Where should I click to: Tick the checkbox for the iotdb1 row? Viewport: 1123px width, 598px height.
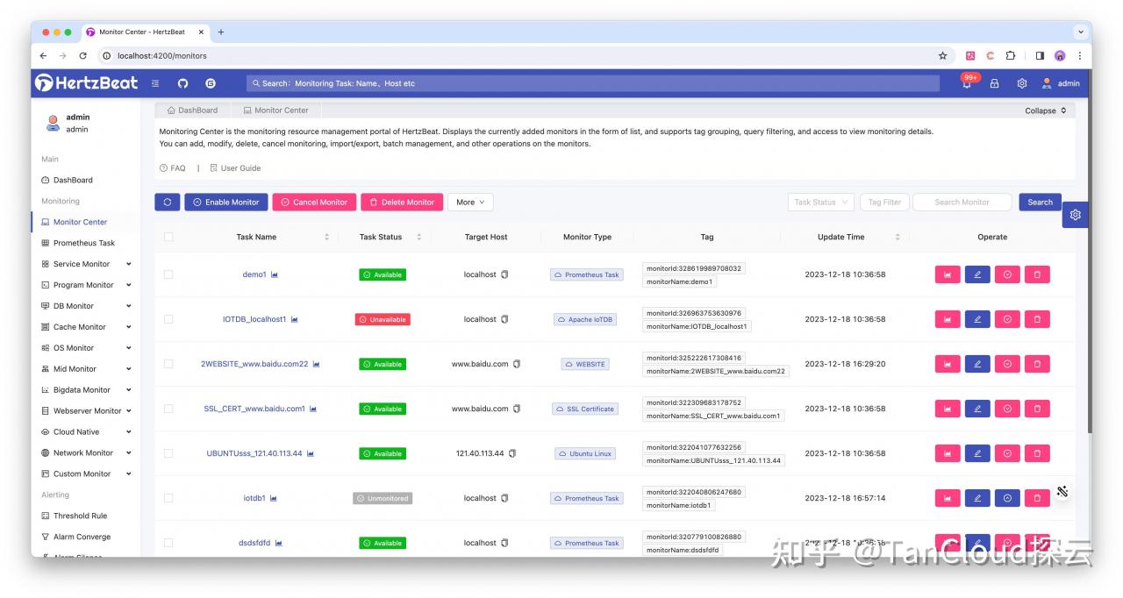click(x=168, y=498)
